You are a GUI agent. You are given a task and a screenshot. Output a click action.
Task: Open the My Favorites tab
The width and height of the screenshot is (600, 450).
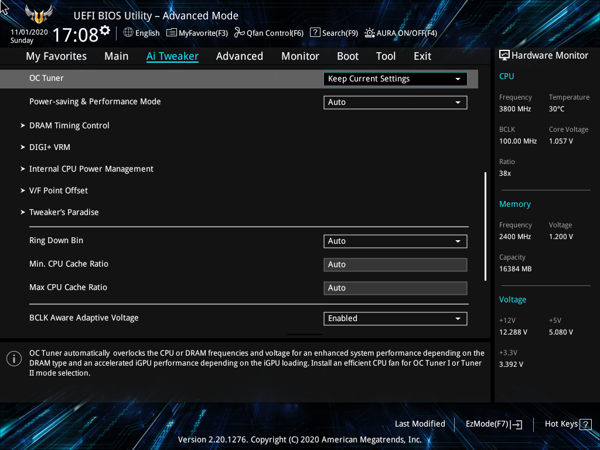click(x=56, y=56)
